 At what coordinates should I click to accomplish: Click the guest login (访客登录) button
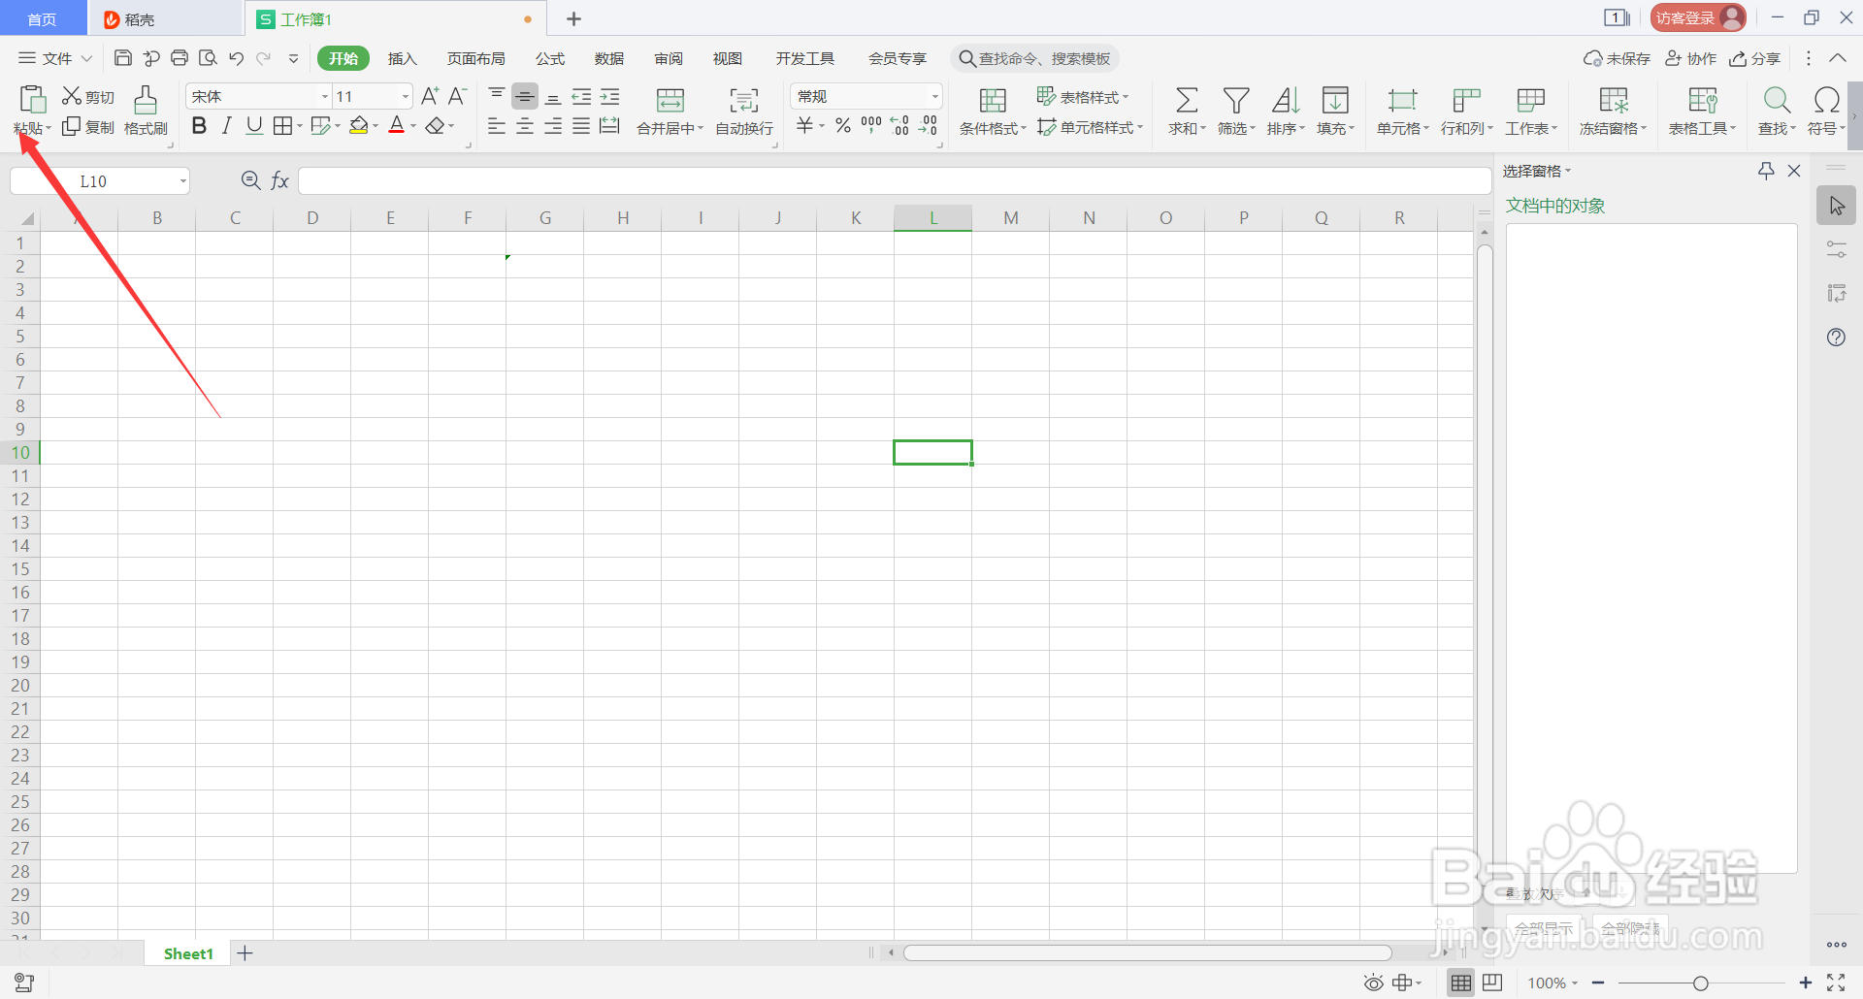pyautogui.click(x=1698, y=18)
